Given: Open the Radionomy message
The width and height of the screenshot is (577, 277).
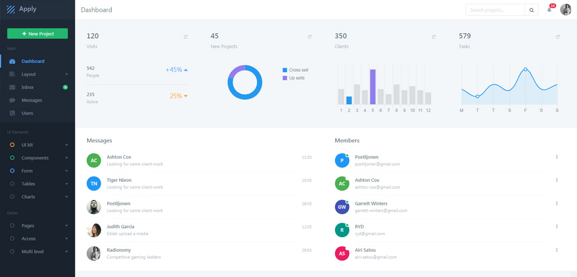Looking at the screenshot, I should tap(199, 253).
